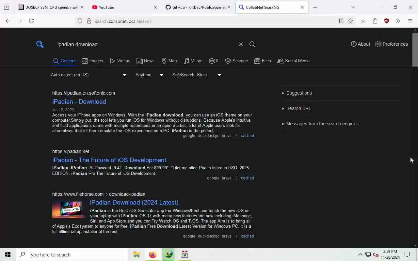
Task: Open the Extensions menu
Action: pyautogui.click(x=375, y=21)
